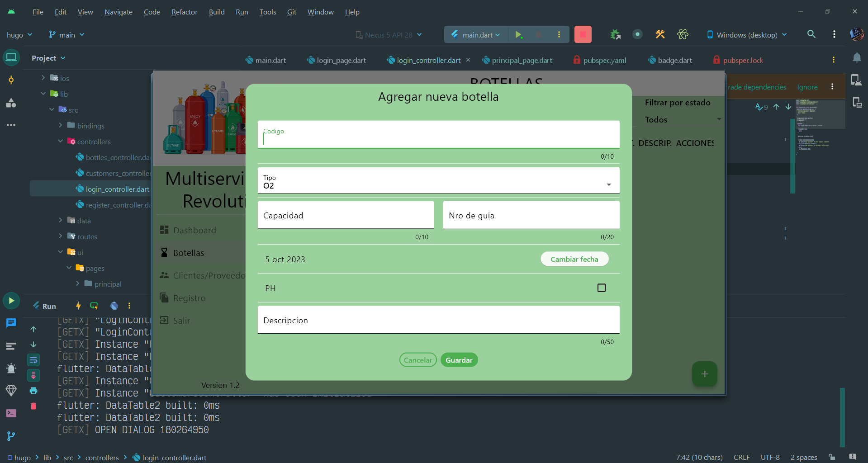Run main.dart with the green play icon
Viewport: 868px width, 463px height.
coord(519,34)
